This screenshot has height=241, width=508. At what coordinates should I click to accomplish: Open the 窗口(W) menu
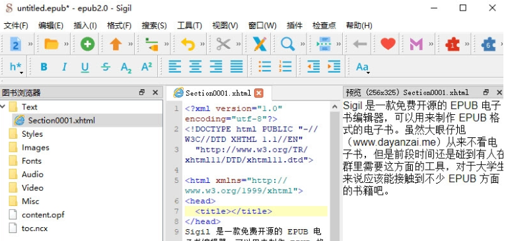tap(262, 26)
